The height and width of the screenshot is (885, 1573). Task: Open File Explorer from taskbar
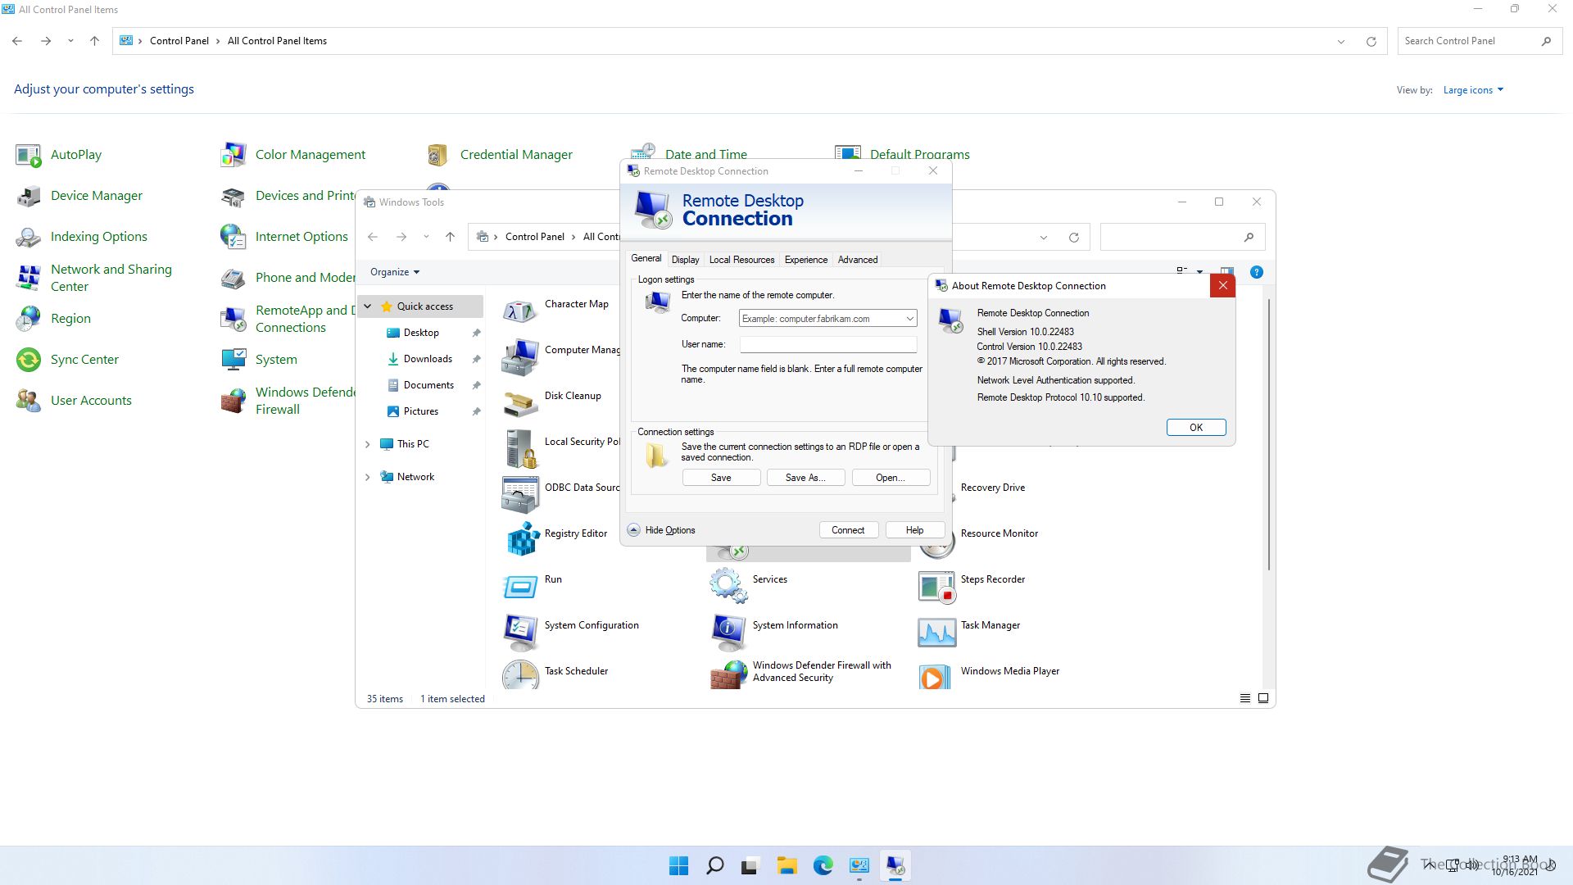pyautogui.click(x=787, y=865)
